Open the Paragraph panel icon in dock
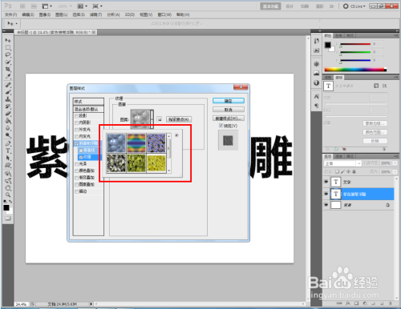This screenshot has height=309, width=401. 317,106
